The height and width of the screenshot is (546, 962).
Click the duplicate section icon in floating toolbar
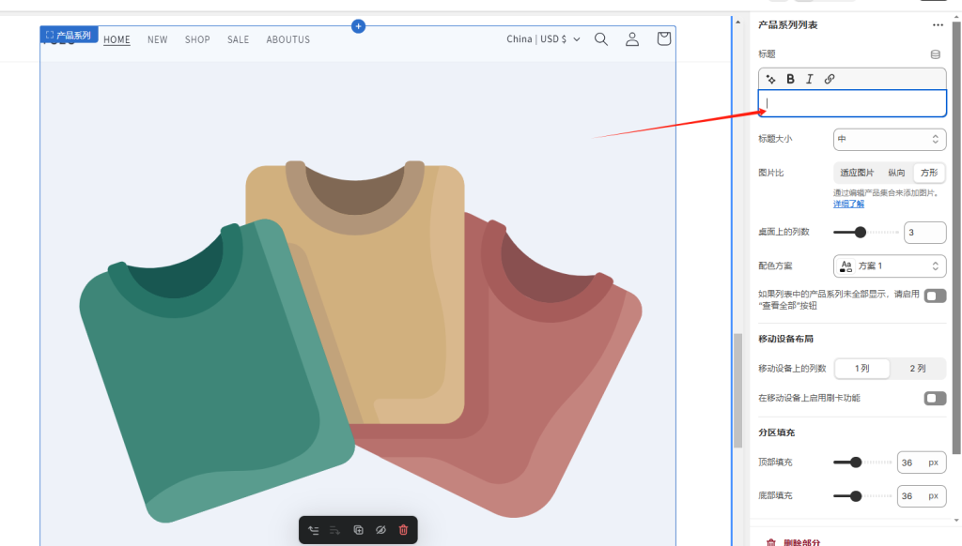point(358,530)
